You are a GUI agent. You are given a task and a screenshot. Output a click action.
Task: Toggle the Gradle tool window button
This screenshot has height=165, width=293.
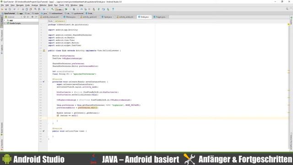tap(291, 21)
